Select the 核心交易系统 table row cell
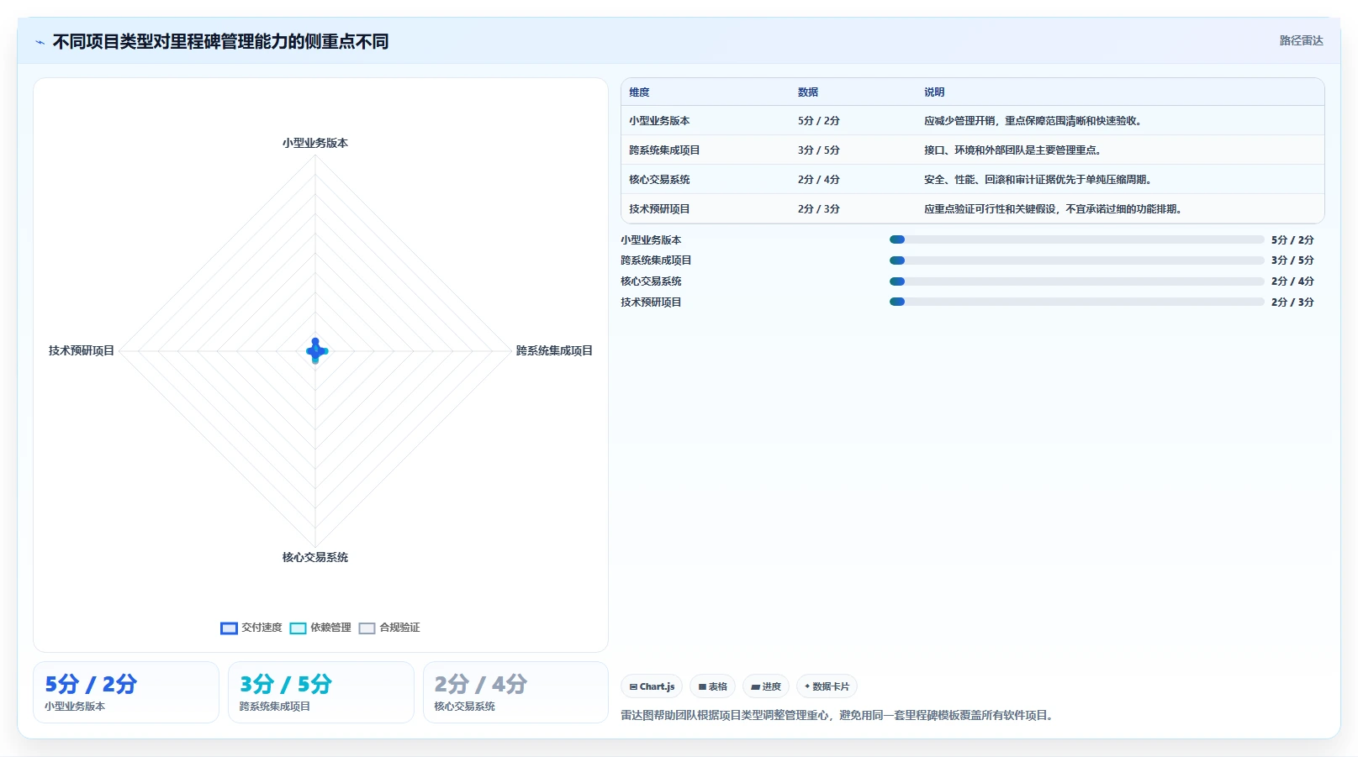Viewport: 1358px width, 757px height. click(x=659, y=180)
